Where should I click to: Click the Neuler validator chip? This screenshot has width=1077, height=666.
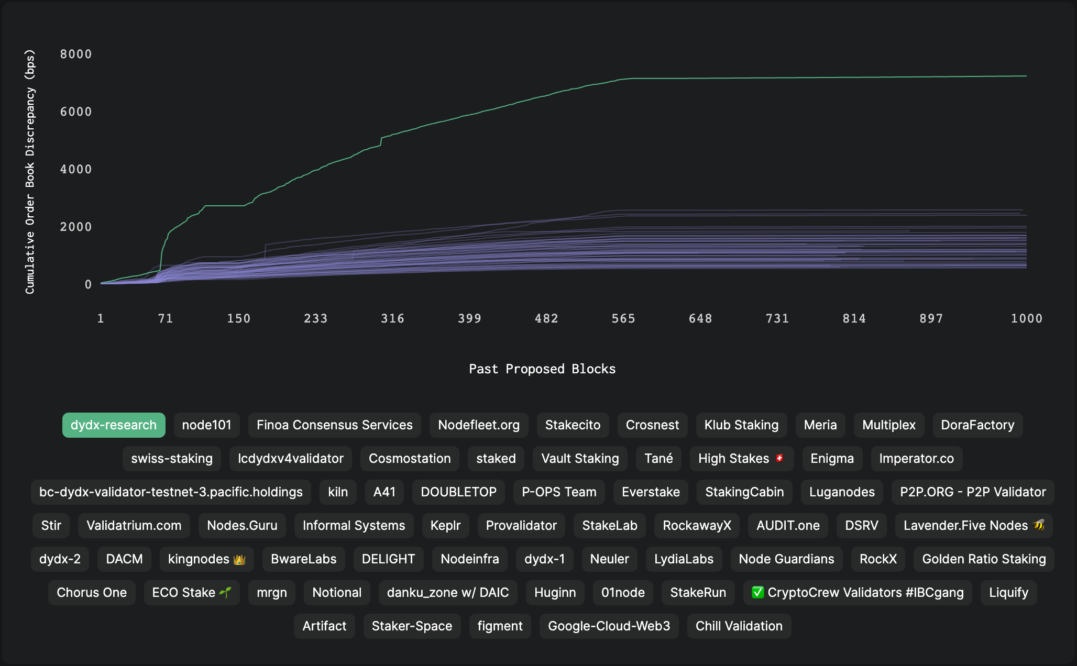[609, 559]
